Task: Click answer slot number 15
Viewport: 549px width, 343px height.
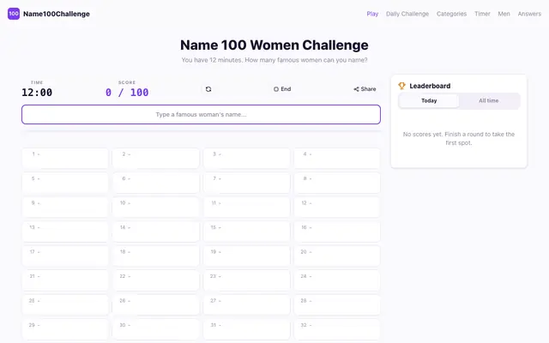Action: [246, 232]
